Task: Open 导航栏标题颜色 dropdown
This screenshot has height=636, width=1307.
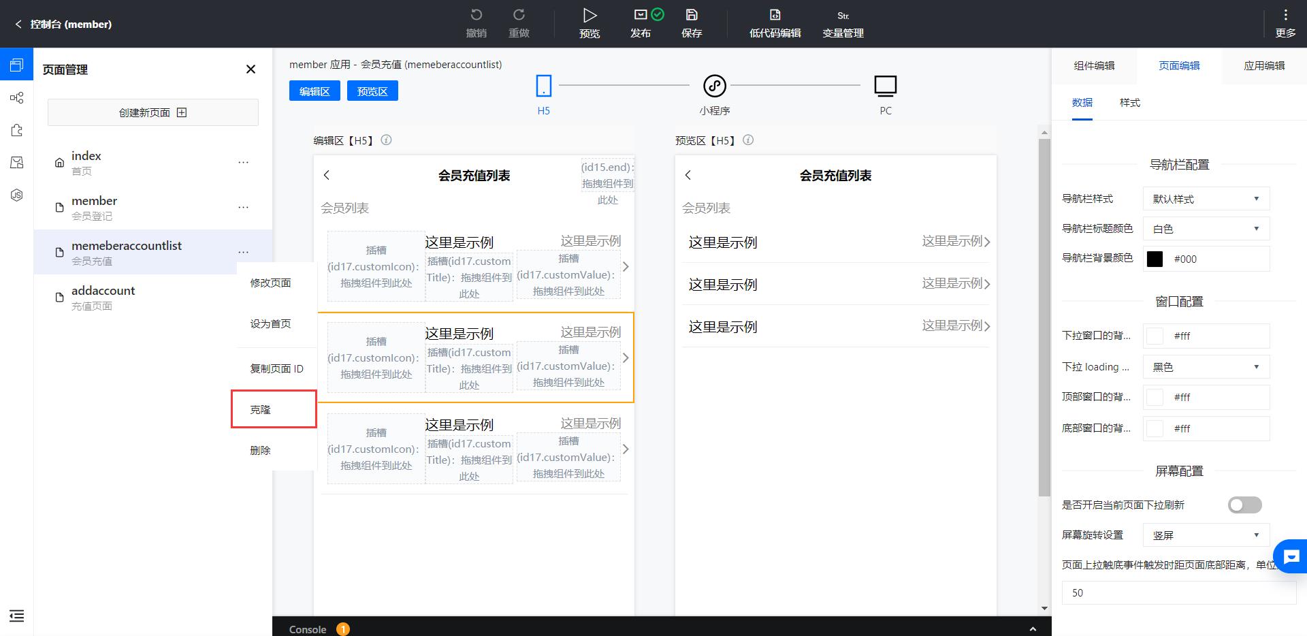Action: (1206, 229)
